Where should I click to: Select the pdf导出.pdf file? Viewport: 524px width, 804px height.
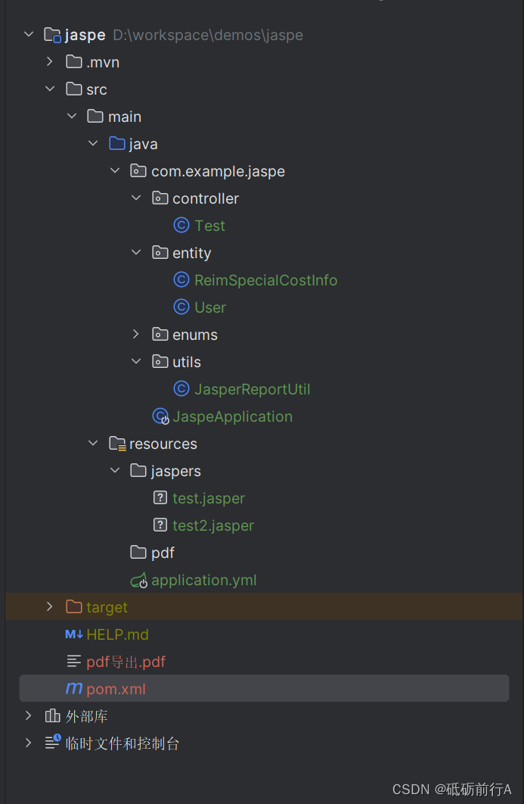pyautogui.click(x=126, y=662)
